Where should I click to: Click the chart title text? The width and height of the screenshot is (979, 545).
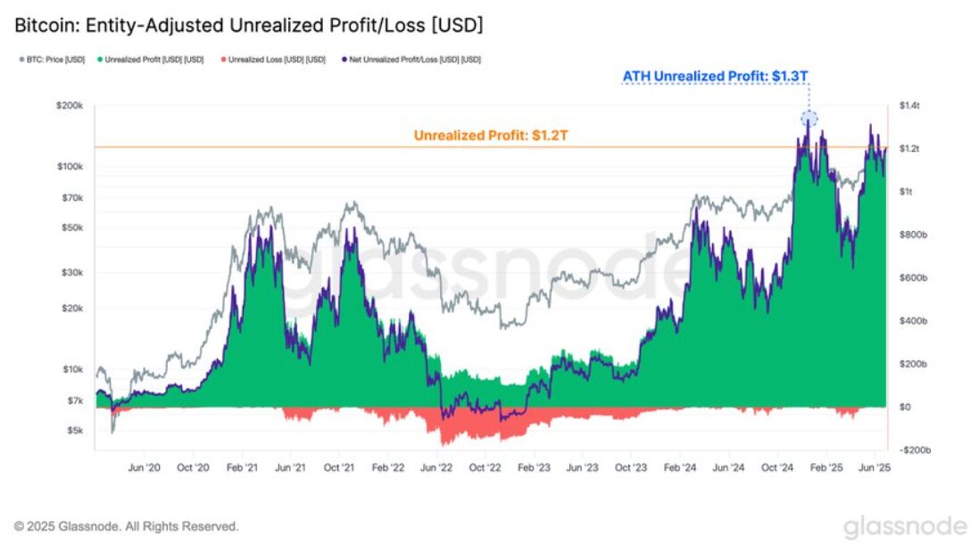(248, 26)
